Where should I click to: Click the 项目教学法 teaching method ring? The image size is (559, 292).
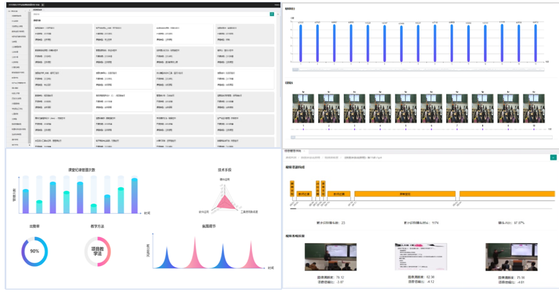(x=96, y=251)
